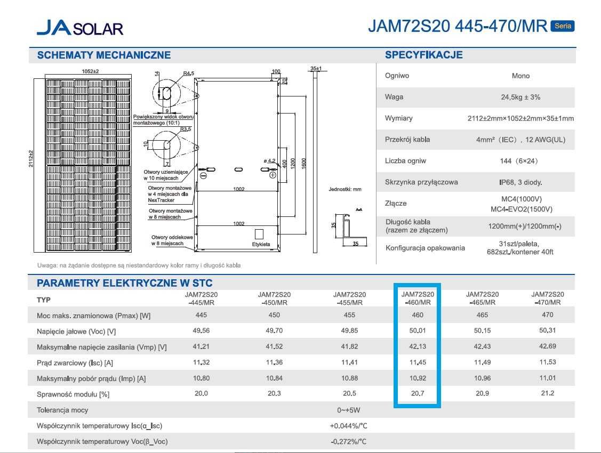Click the Wymiary dimensions value
Viewport: 601px width, 453px height.
click(520, 118)
